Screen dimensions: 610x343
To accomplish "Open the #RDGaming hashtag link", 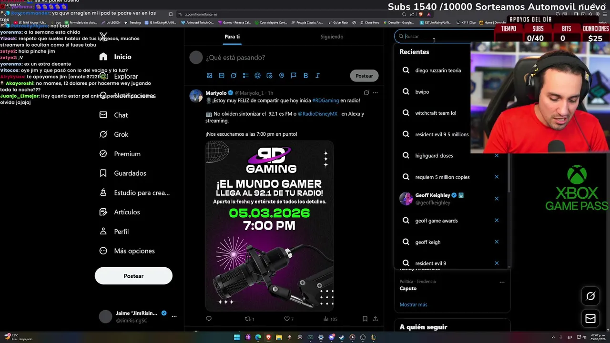I will click(x=325, y=101).
